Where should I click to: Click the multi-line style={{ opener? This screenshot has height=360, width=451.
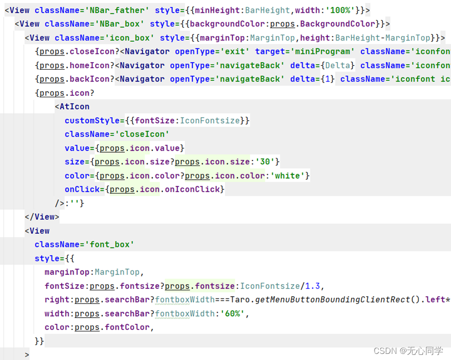click(54, 259)
